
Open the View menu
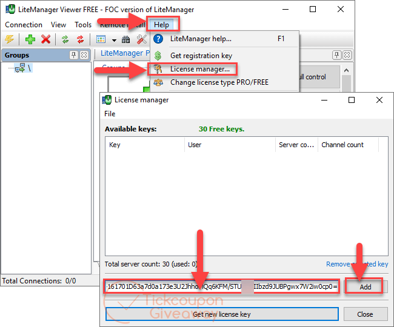pos(58,25)
